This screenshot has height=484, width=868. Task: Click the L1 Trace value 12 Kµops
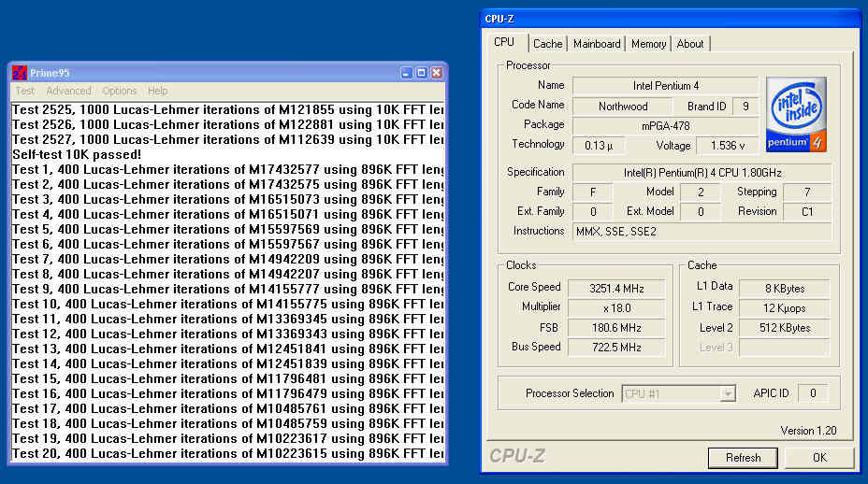[x=785, y=308]
